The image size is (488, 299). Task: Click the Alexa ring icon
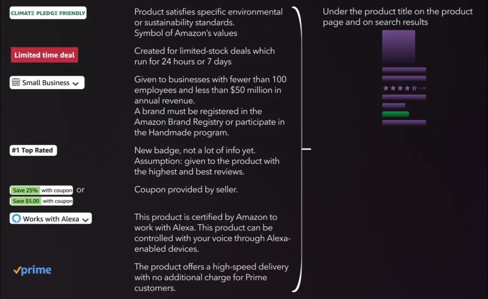(17, 219)
